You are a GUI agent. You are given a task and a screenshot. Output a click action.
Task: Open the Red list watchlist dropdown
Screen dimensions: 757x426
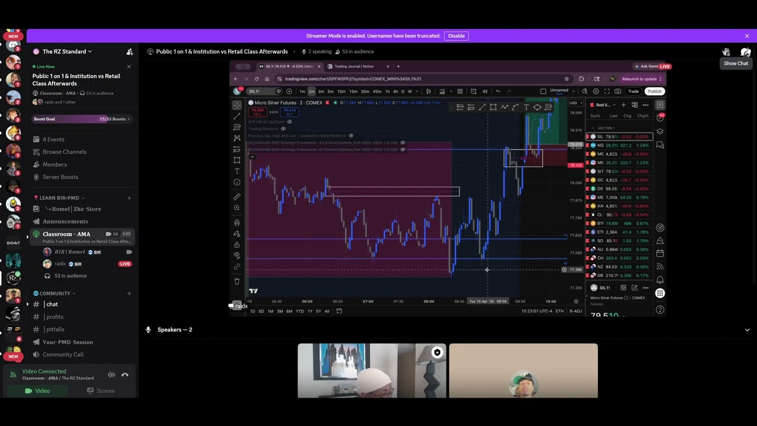point(605,105)
